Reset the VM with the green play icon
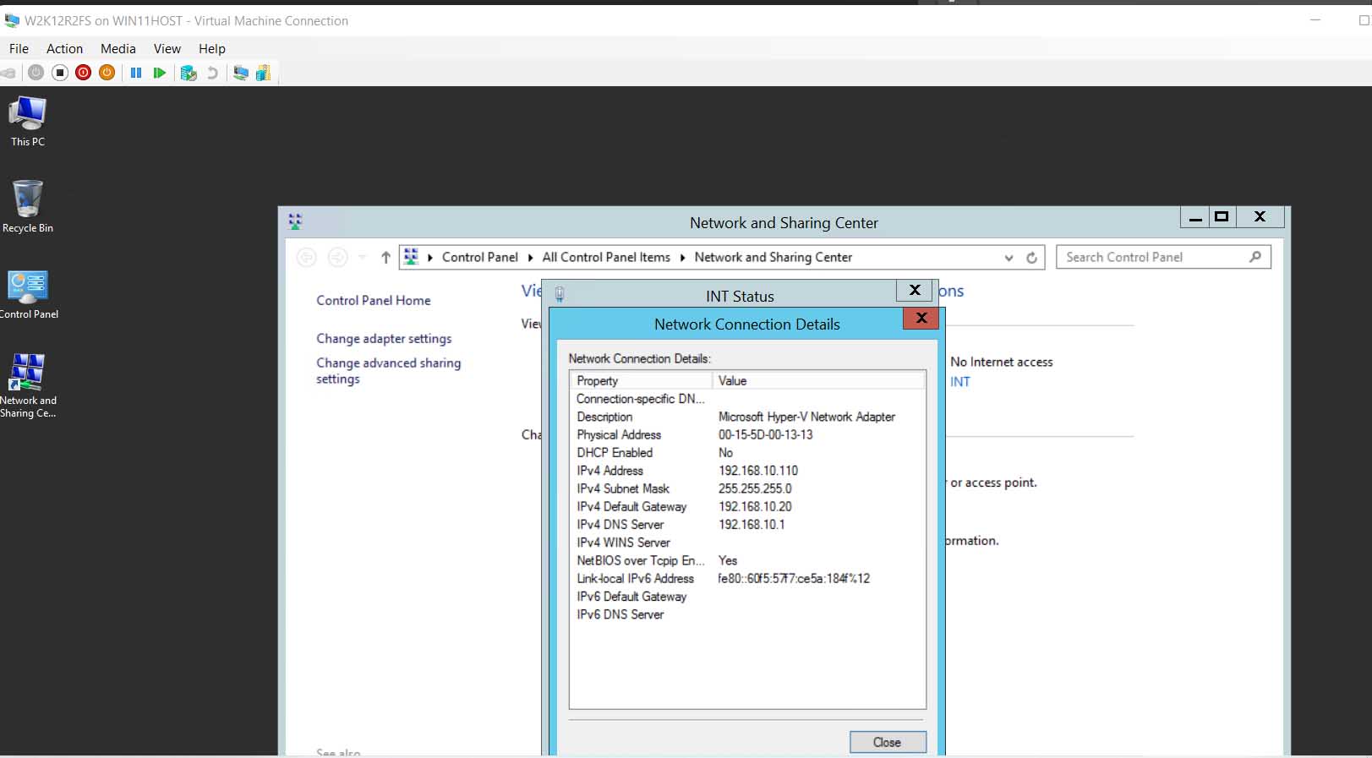Image resolution: width=1372 pixels, height=758 pixels. [x=159, y=73]
